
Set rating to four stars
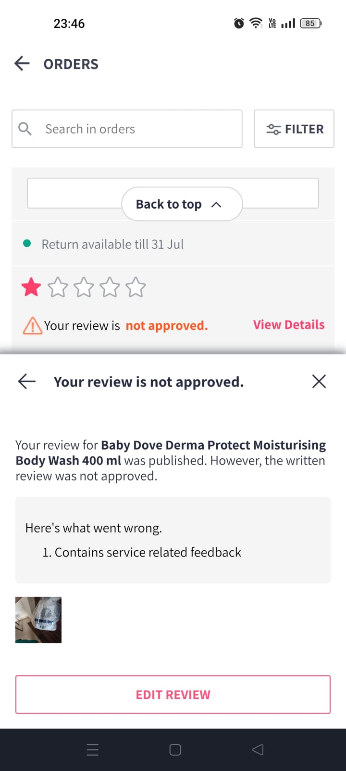pyautogui.click(x=110, y=287)
